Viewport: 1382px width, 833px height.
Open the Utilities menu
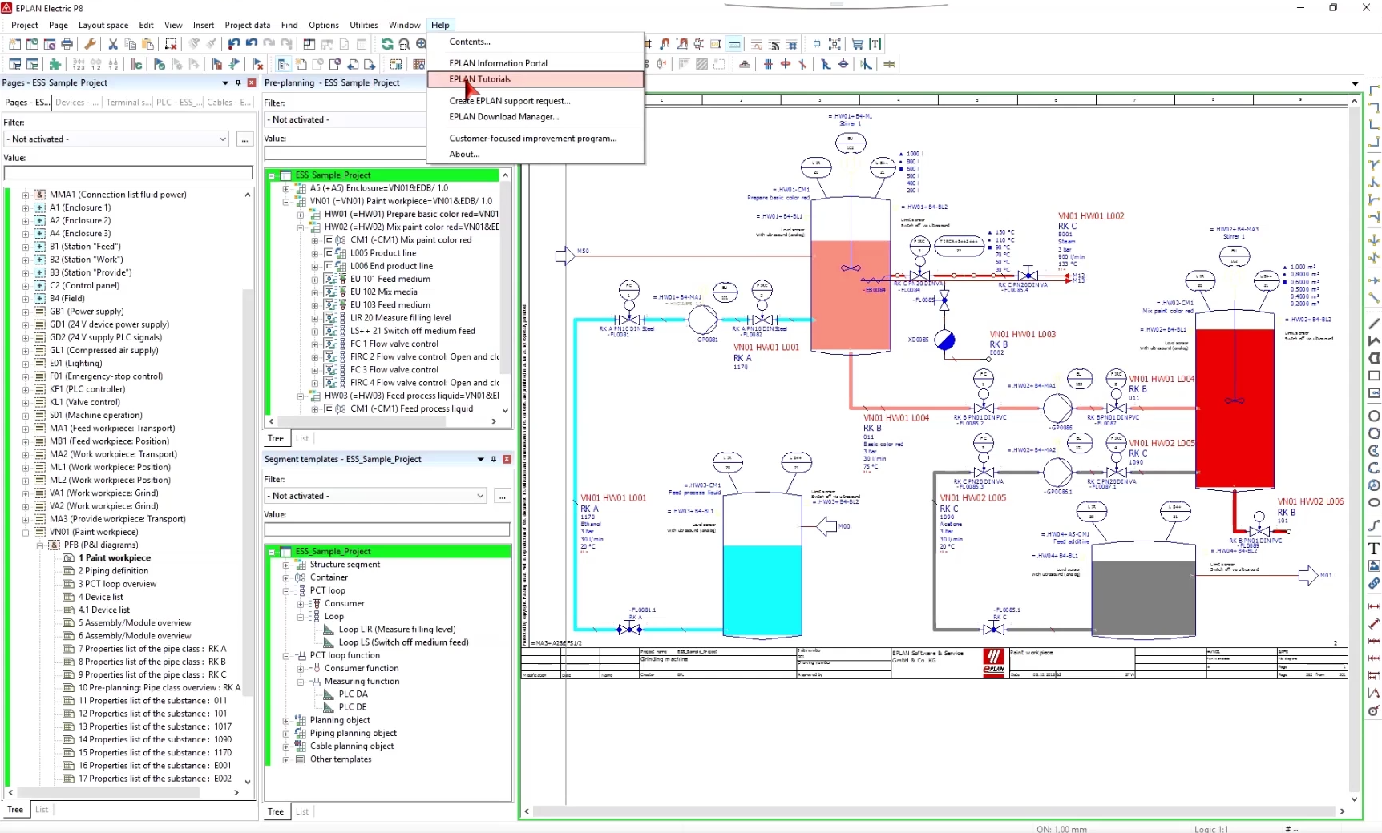[x=363, y=25]
